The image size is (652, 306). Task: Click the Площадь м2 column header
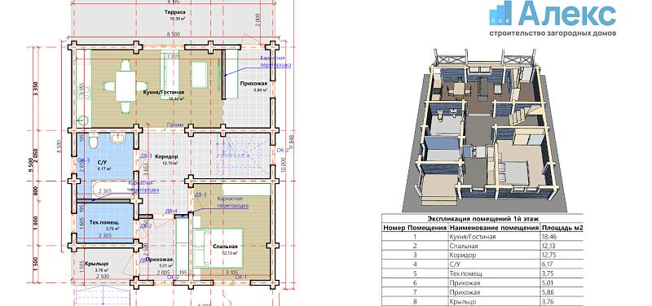pyautogui.click(x=562, y=228)
